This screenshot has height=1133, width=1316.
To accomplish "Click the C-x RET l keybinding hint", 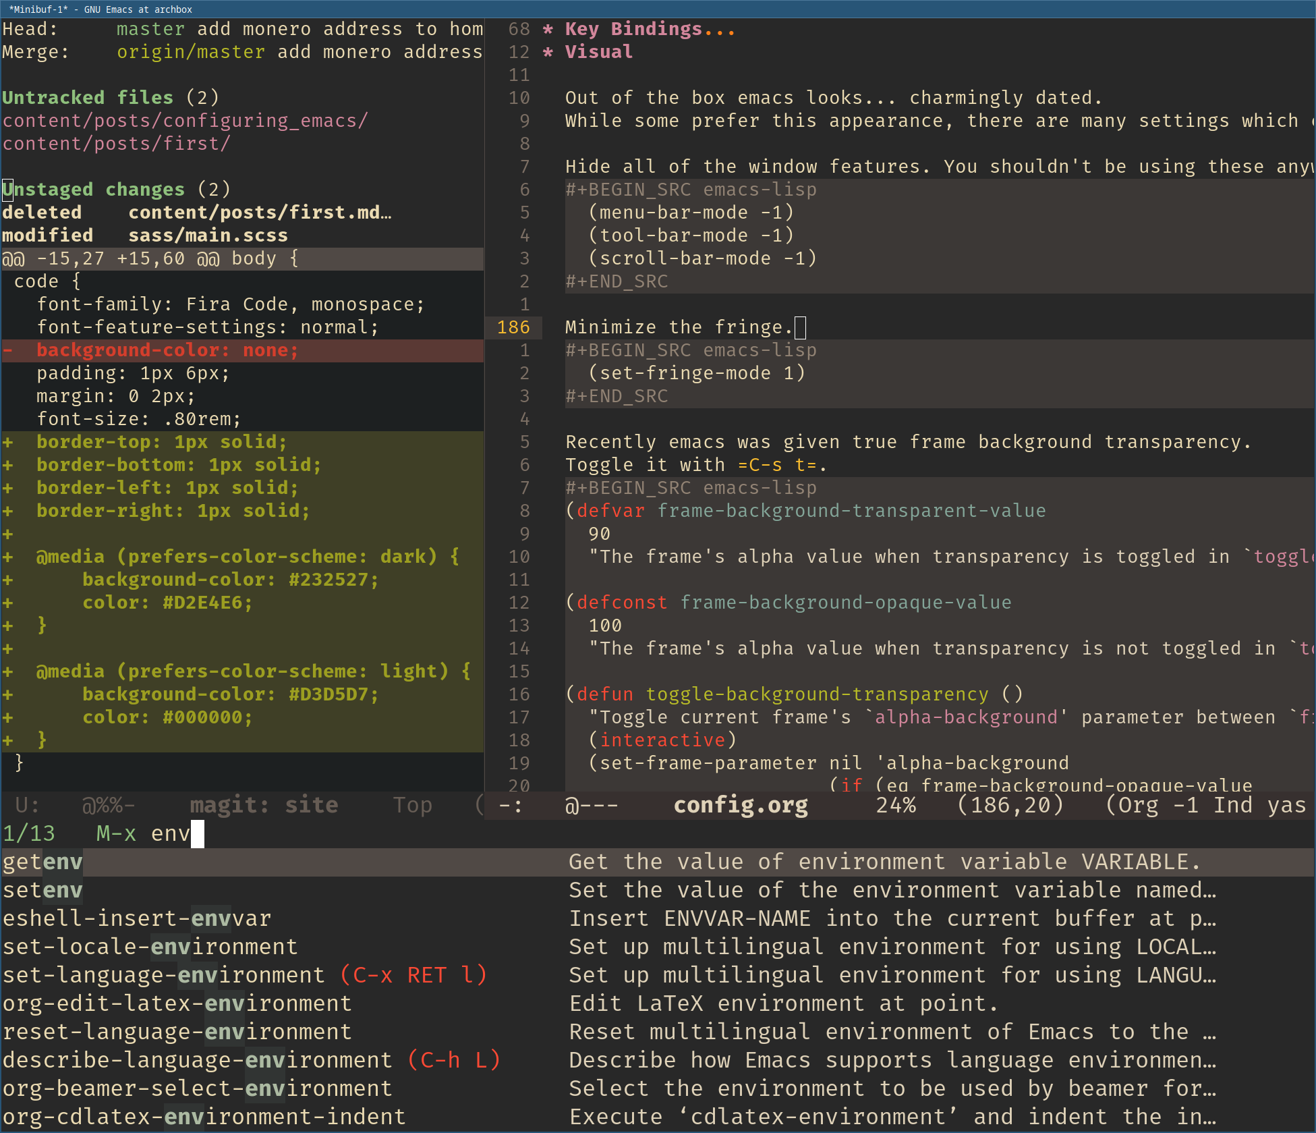I will click(413, 975).
